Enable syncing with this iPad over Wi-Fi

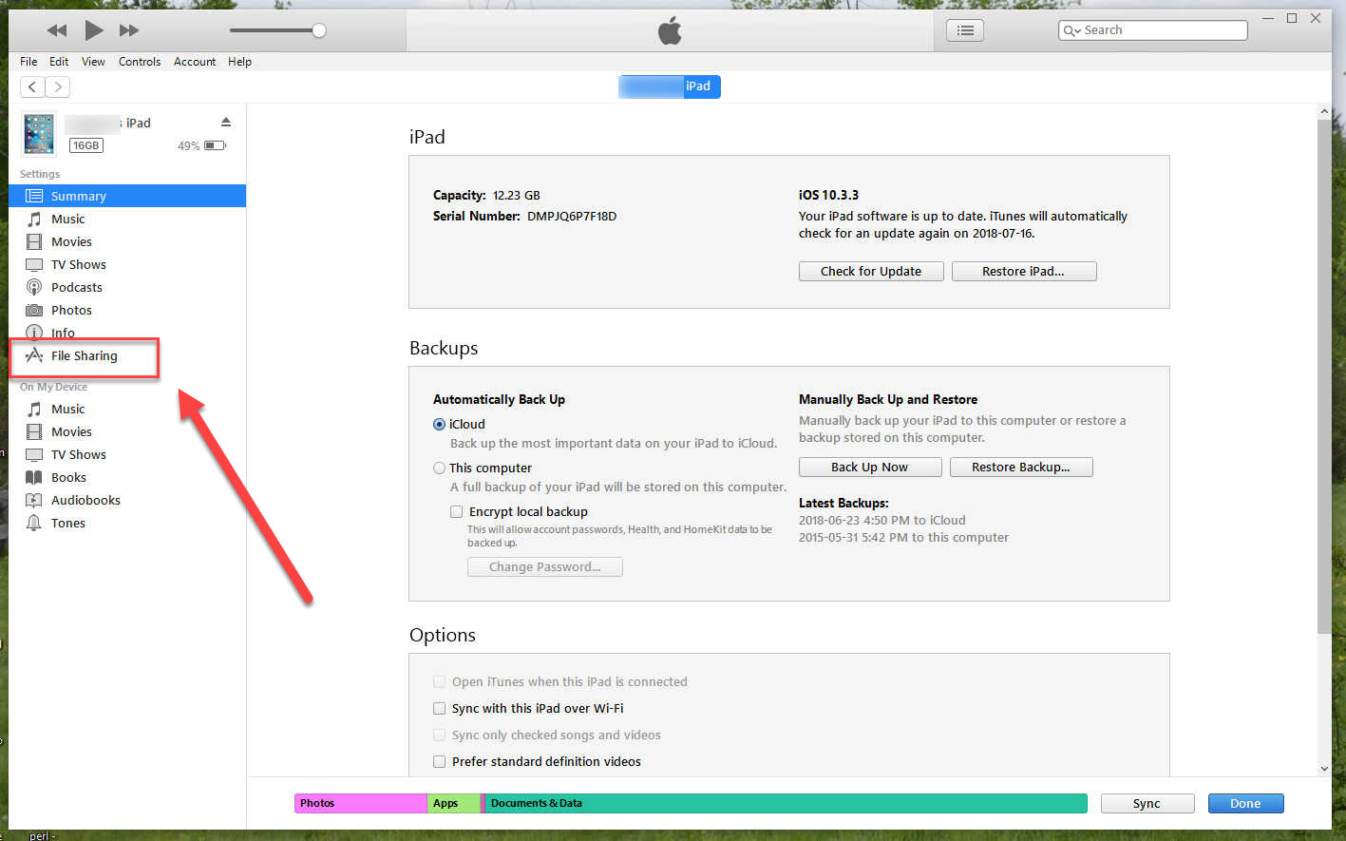tap(439, 708)
